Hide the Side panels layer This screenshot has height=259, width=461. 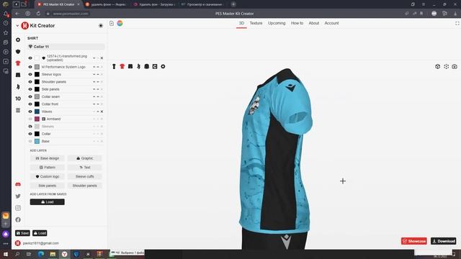click(30, 89)
